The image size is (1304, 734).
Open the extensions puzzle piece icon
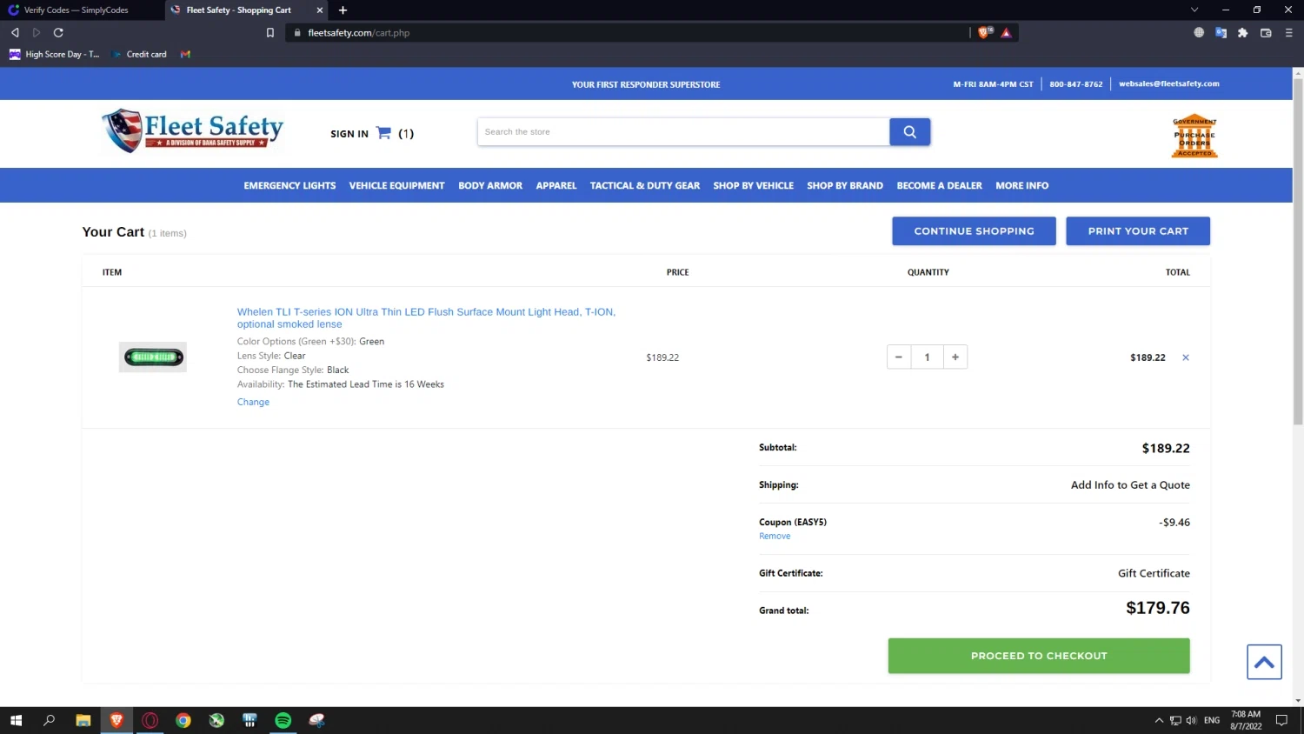(x=1243, y=33)
